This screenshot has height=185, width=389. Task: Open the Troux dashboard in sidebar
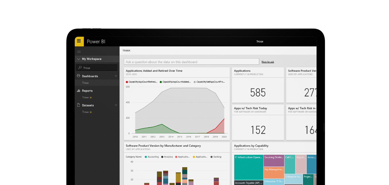(85, 83)
